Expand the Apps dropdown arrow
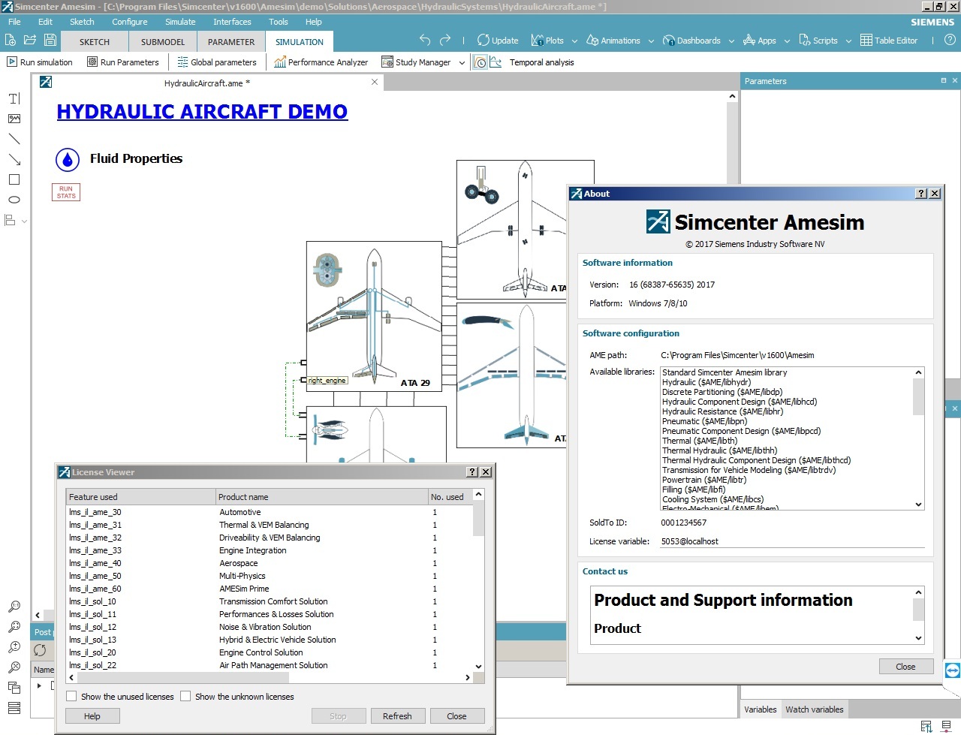The image size is (961, 735). pos(787,41)
